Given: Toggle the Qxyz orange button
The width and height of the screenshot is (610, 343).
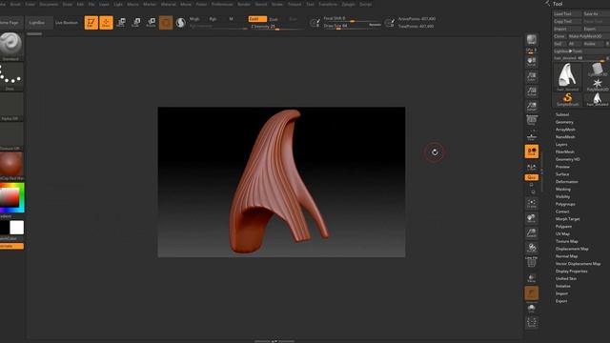Looking at the screenshot, I should 532,177.
